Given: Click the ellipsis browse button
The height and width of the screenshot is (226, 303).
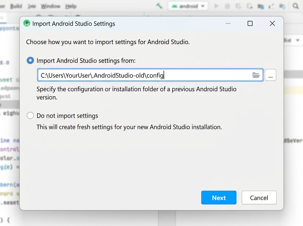Looking at the screenshot, I should [270, 75].
